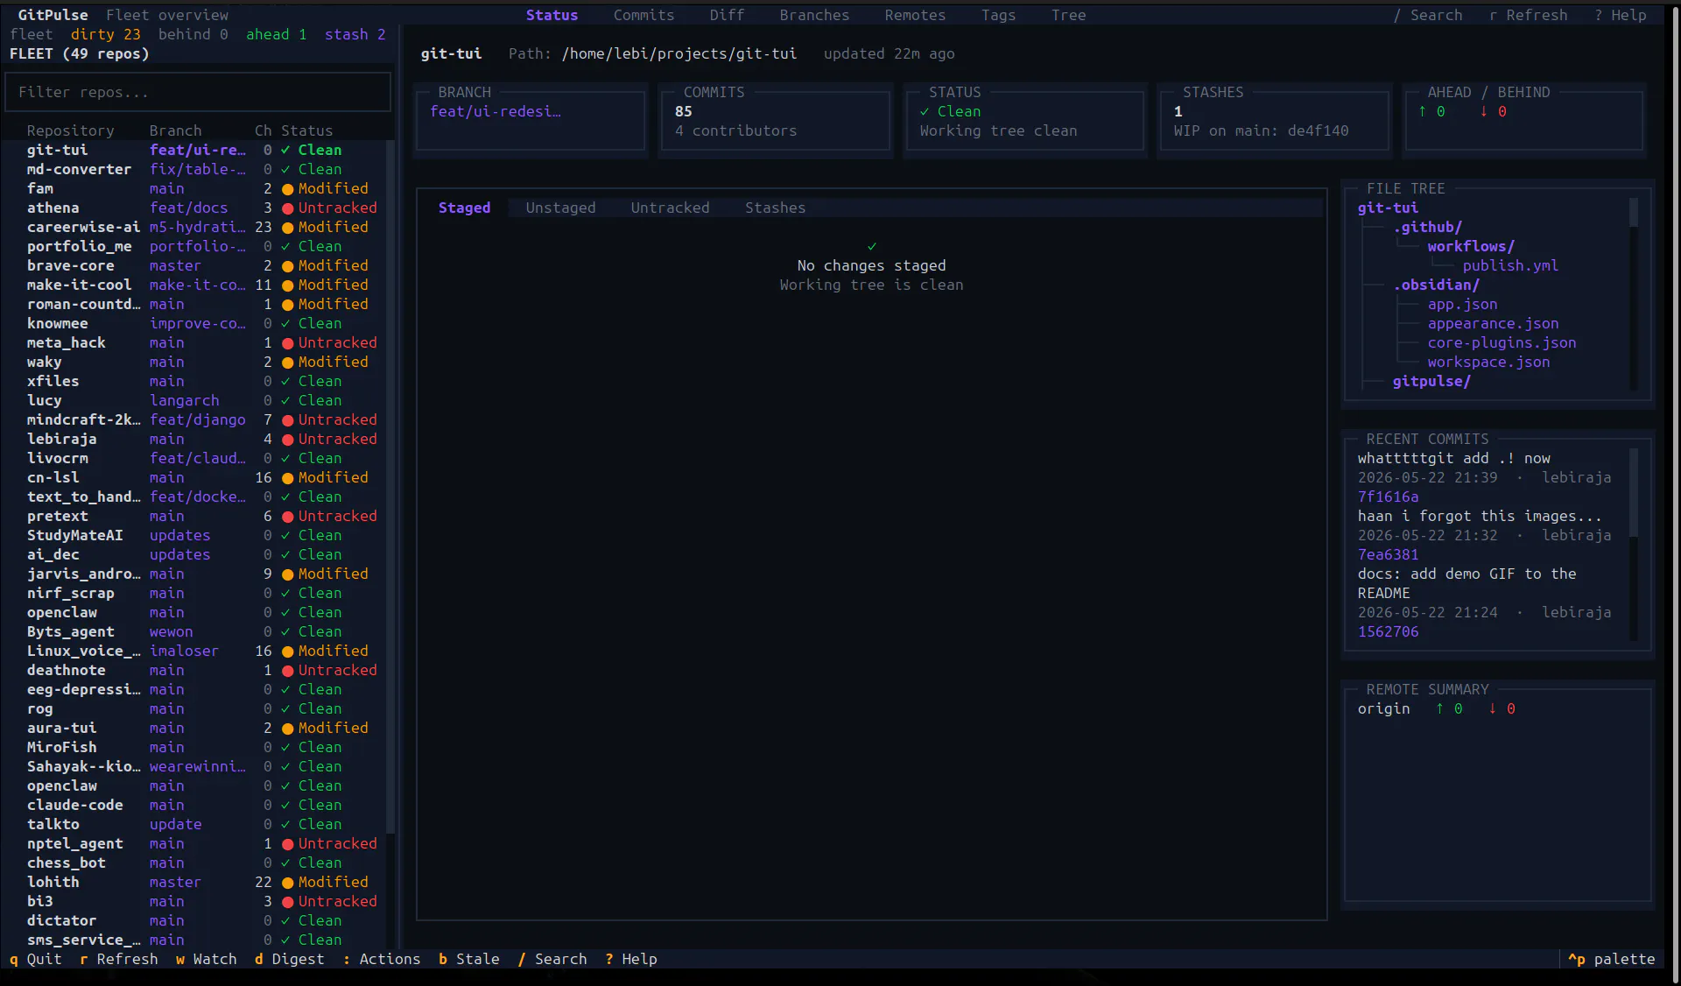Click Digest in the footer bar

pos(289,959)
